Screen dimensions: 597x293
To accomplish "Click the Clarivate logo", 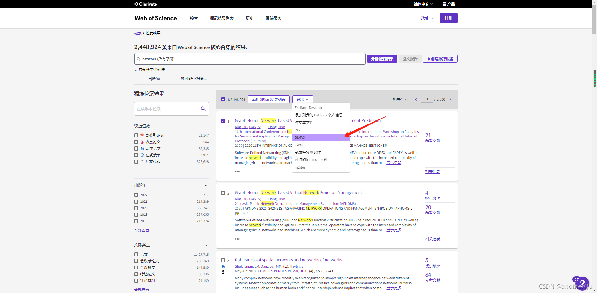I will (x=146, y=4).
